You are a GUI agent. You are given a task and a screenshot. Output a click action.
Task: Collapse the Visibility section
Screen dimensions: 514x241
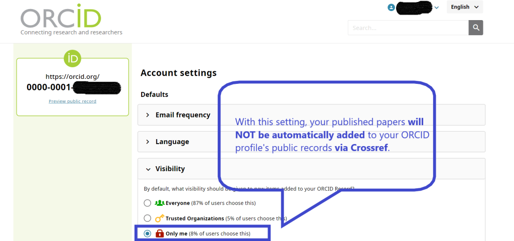311,169
